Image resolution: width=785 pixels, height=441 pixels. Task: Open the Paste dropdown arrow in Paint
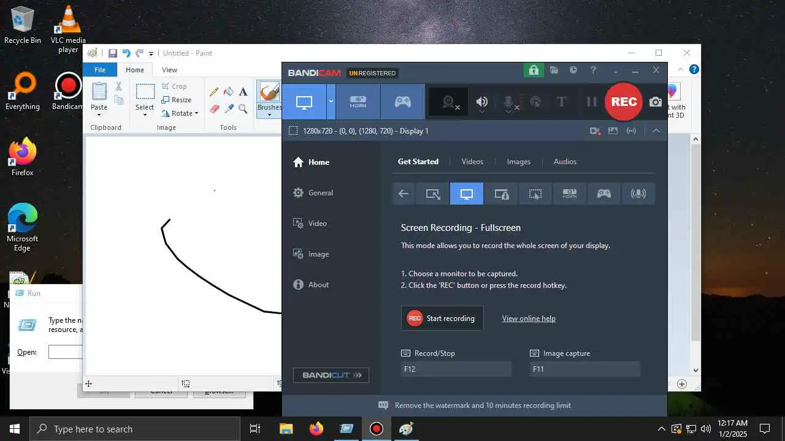coord(99,115)
